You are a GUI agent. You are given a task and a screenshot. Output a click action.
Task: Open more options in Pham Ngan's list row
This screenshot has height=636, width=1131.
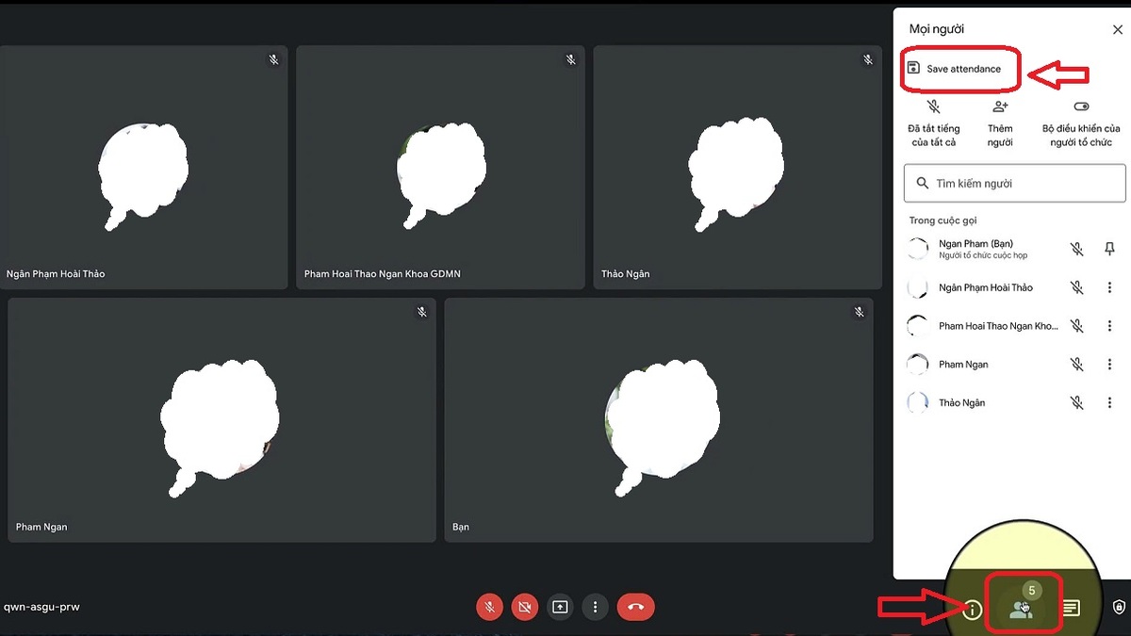pyautogui.click(x=1109, y=365)
